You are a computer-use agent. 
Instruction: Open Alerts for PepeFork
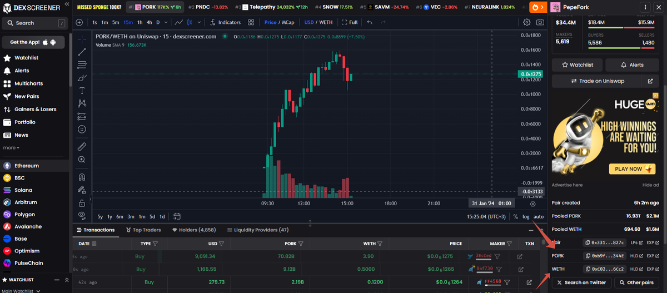click(633, 65)
